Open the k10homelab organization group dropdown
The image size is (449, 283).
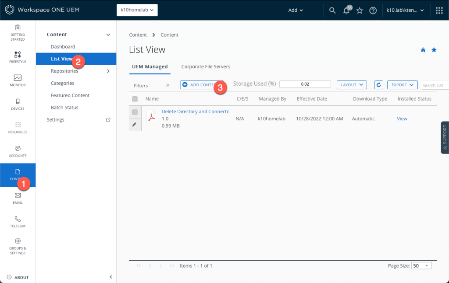[137, 10]
